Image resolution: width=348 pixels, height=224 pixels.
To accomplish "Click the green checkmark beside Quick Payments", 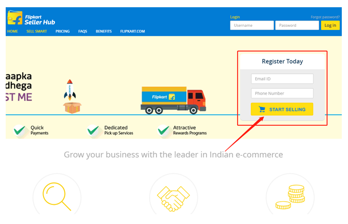I will pos(20,130).
